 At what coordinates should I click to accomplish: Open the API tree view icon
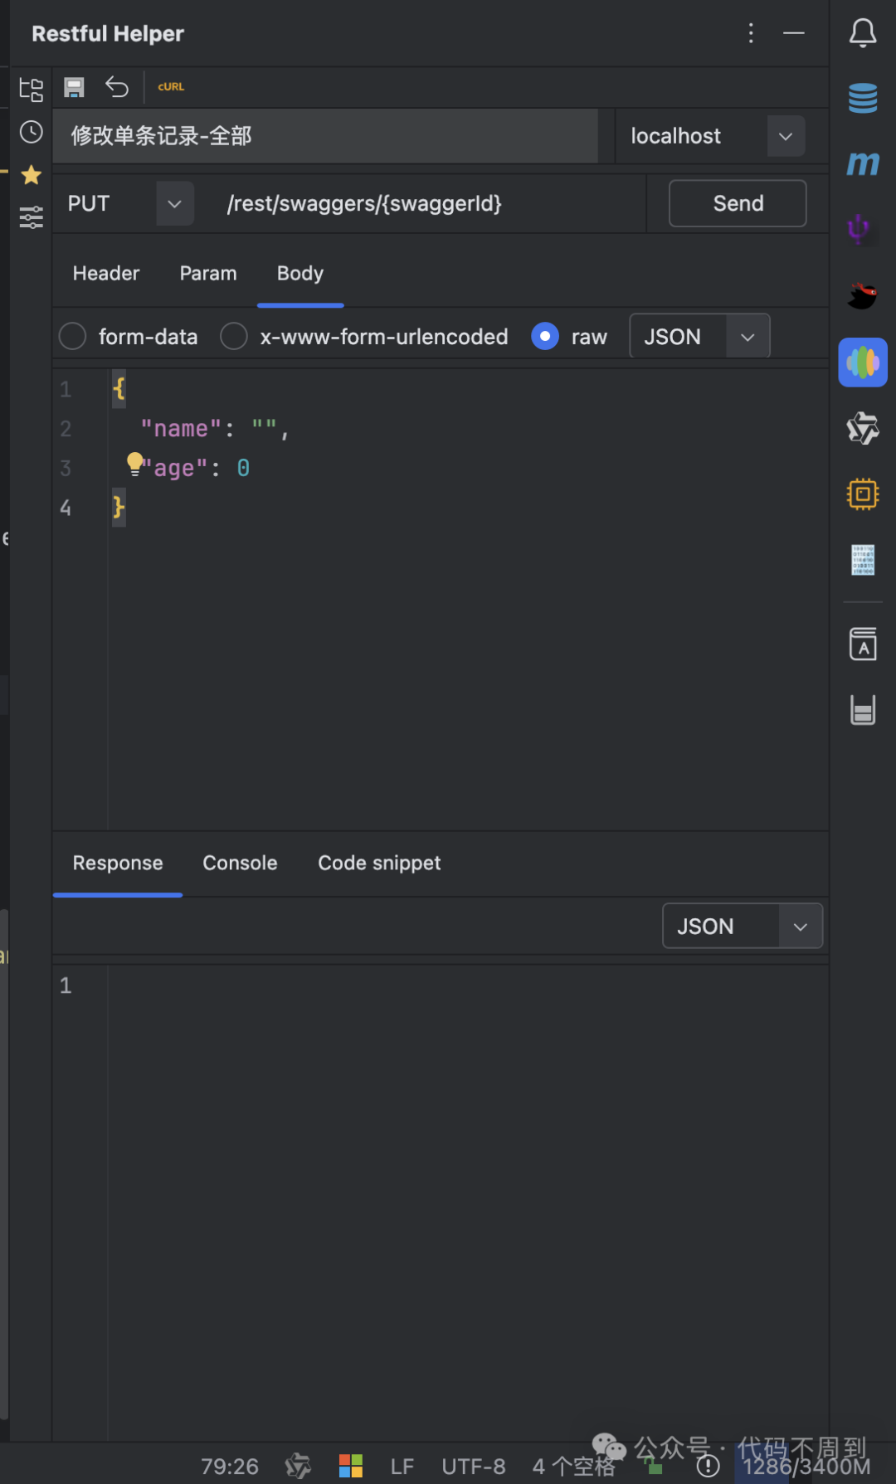(31, 89)
